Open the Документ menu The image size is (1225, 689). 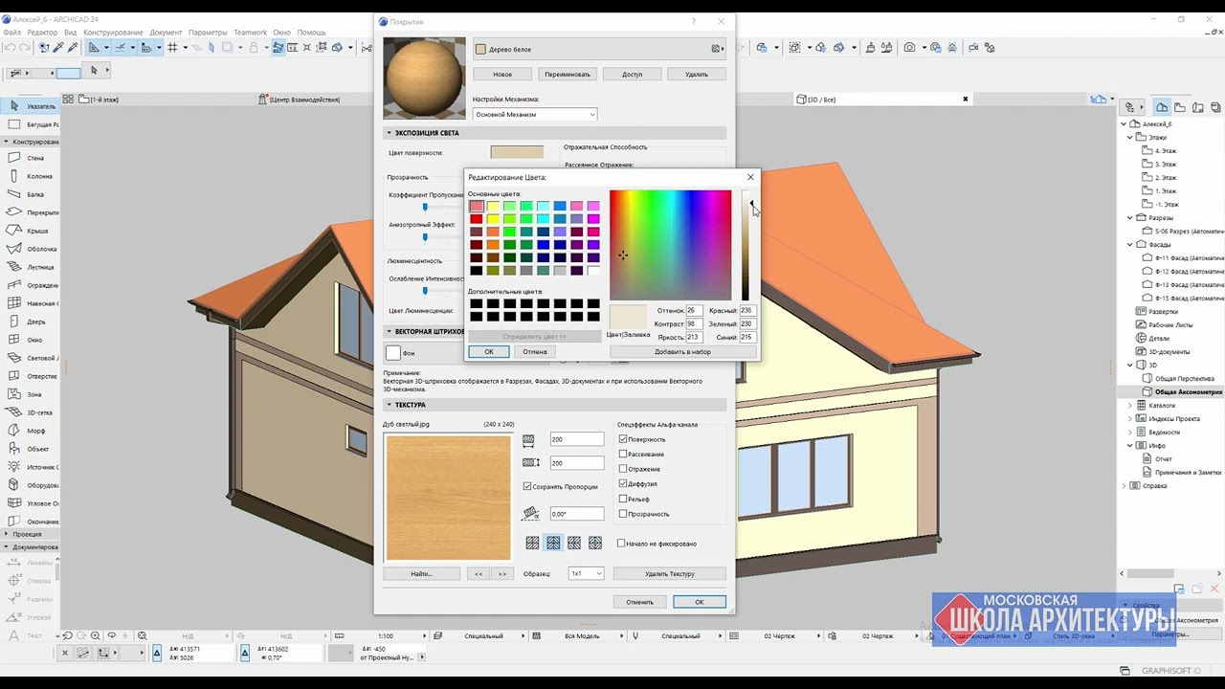pos(166,33)
